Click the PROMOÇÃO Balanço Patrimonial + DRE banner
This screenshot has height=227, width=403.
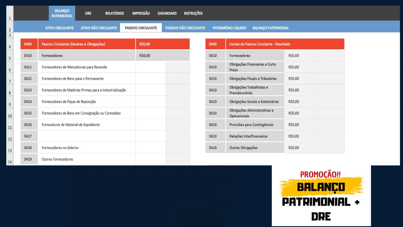[321, 196]
